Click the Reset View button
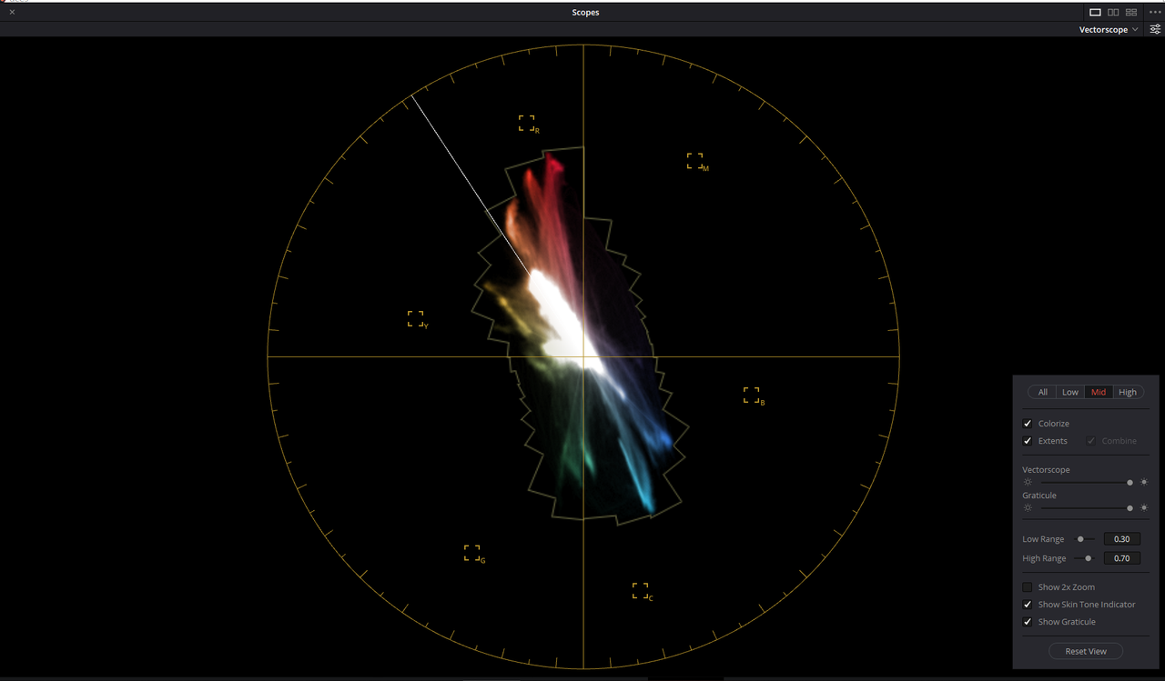1165x681 pixels. (1086, 651)
